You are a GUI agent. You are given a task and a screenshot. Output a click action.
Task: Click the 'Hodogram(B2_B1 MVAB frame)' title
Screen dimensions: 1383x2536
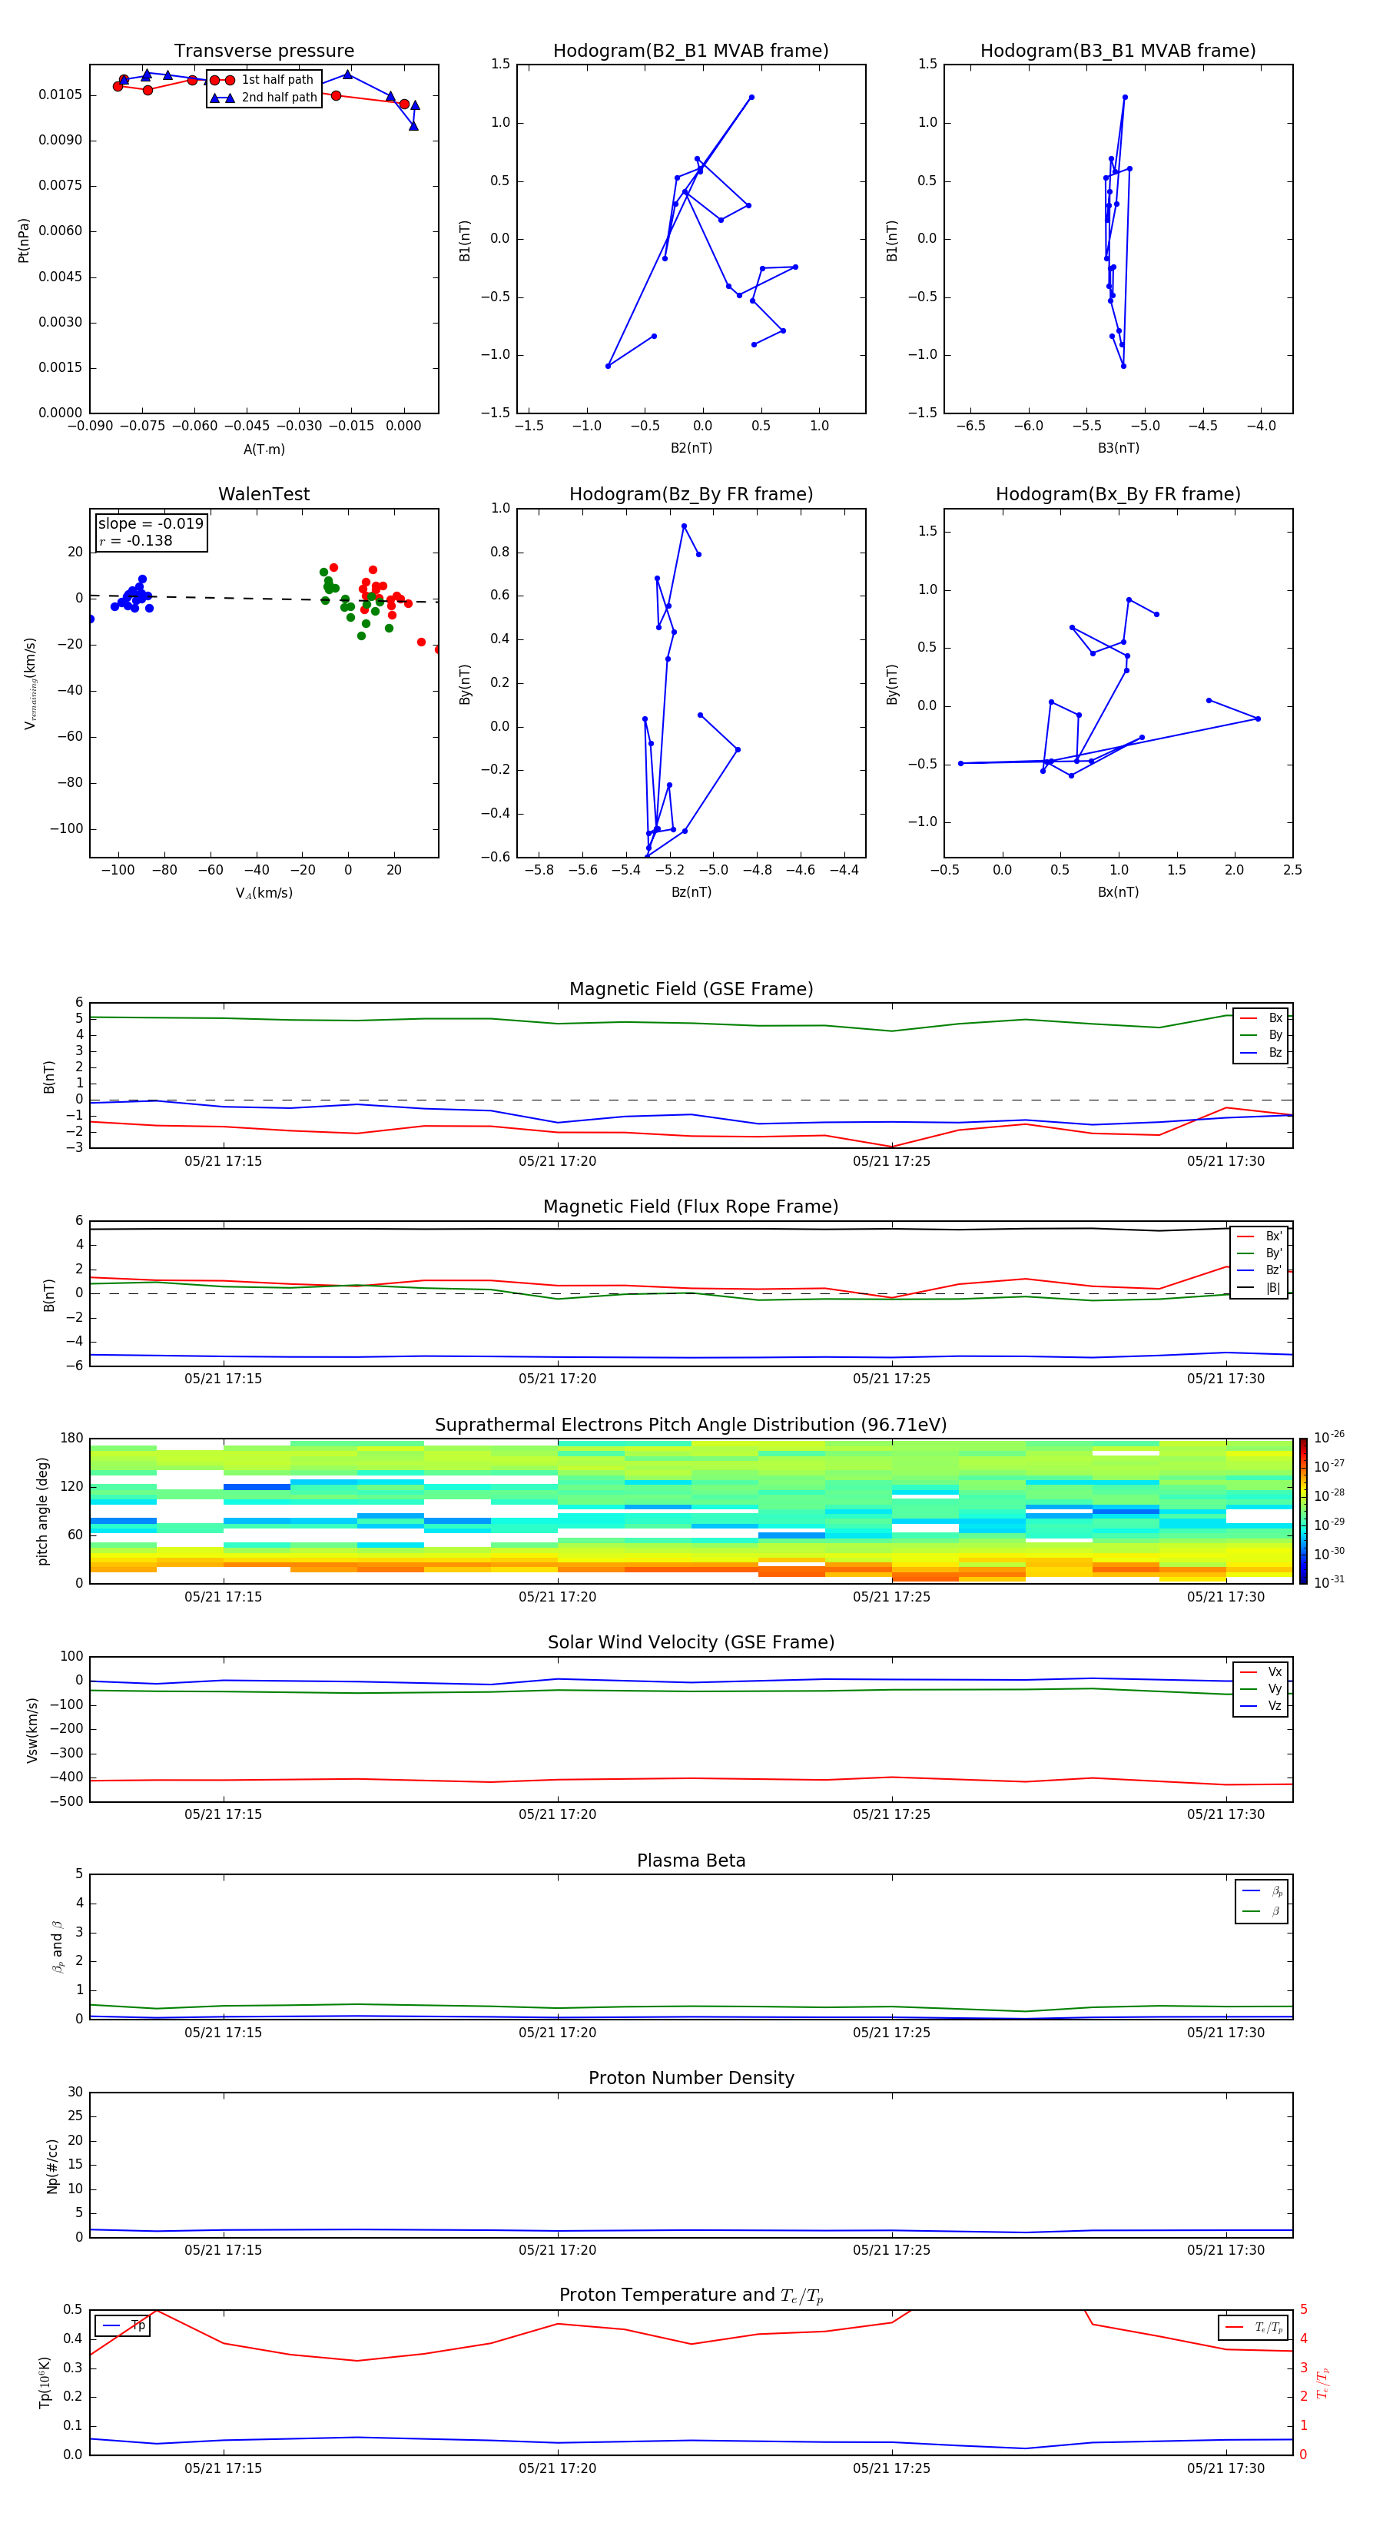(691, 51)
